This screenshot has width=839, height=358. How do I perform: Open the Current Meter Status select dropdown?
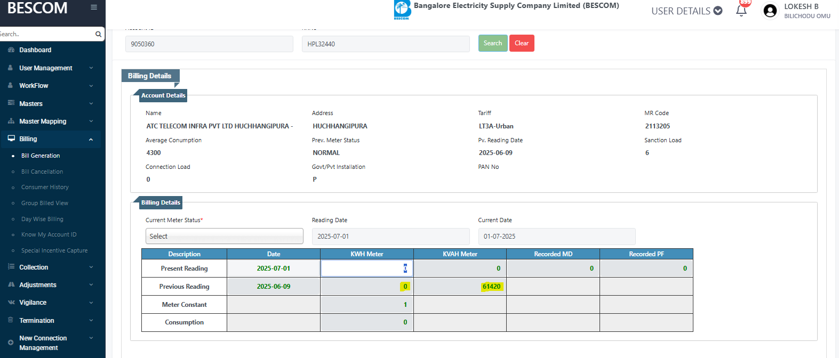(225, 236)
